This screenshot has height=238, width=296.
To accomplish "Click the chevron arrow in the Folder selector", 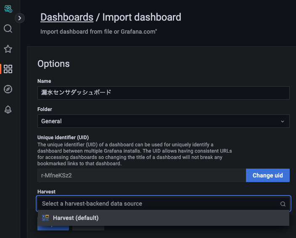I will 283,121.
